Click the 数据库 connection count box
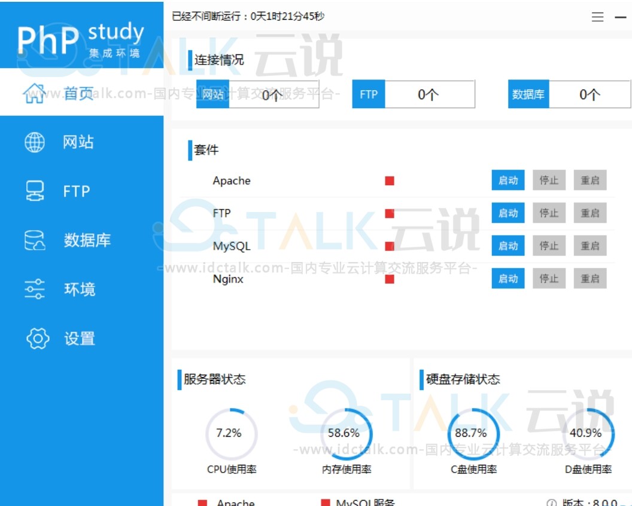Viewport: 632px width, 506px height. click(569, 94)
